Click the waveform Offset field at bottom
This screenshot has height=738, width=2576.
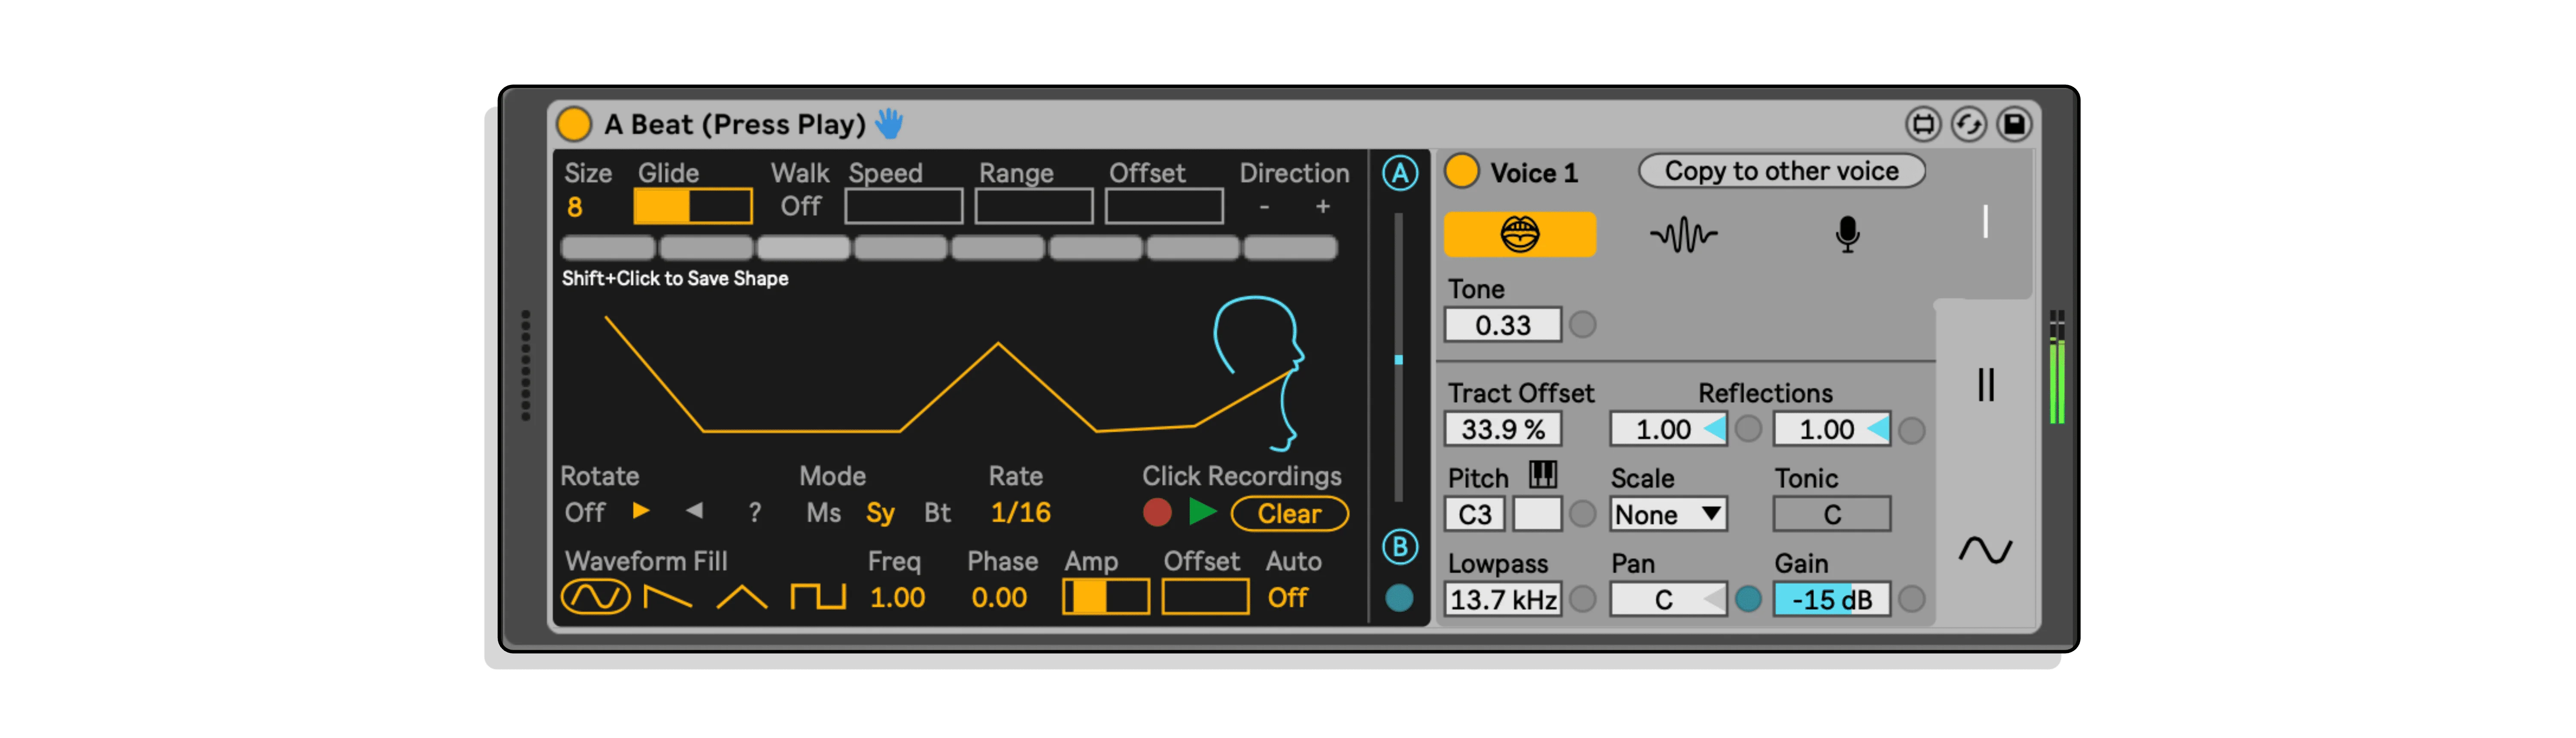coord(1205,597)
